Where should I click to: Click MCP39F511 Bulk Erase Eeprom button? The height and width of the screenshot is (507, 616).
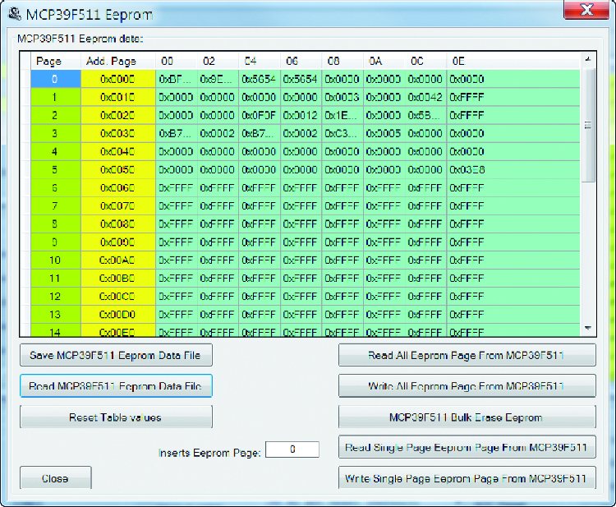click(467, 417)
